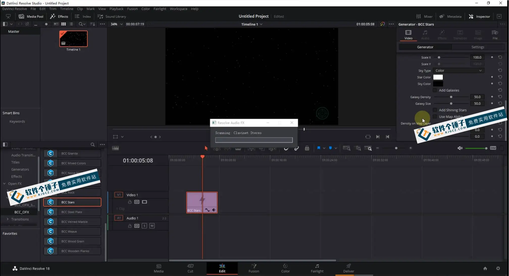Viewport: 509px width, 276px height.
Task: Expand the top-right panel collapse dropdown
Action: pos(499,16)
